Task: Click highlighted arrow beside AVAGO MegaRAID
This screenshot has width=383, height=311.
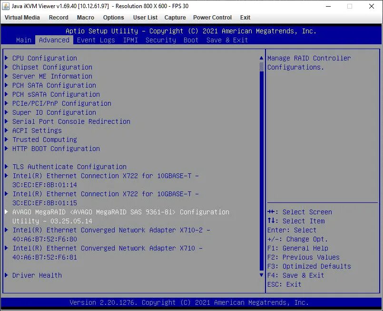Action: [7, 212]
